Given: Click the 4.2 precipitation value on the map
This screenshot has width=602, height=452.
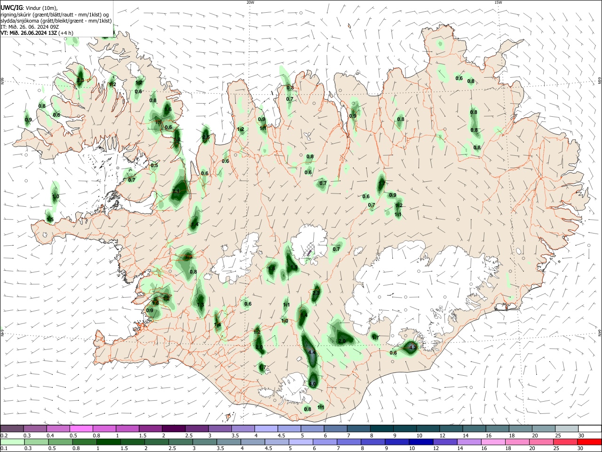Looking at the screenshot, I should point(413,347).
